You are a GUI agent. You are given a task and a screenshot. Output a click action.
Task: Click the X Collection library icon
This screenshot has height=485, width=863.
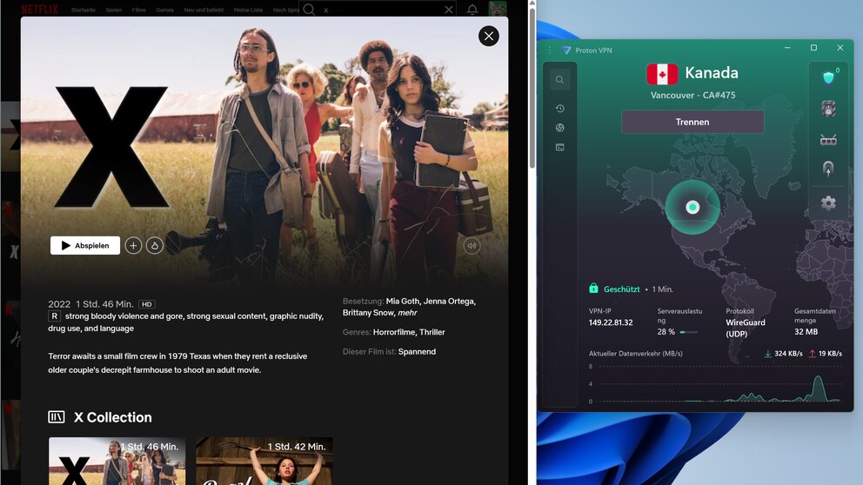tap(57, 417)
